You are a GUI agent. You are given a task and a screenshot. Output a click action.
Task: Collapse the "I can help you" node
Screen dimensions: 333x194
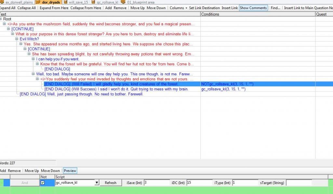[x=33, y=59]
